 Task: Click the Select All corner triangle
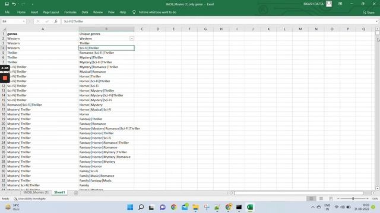coord(4,29)
